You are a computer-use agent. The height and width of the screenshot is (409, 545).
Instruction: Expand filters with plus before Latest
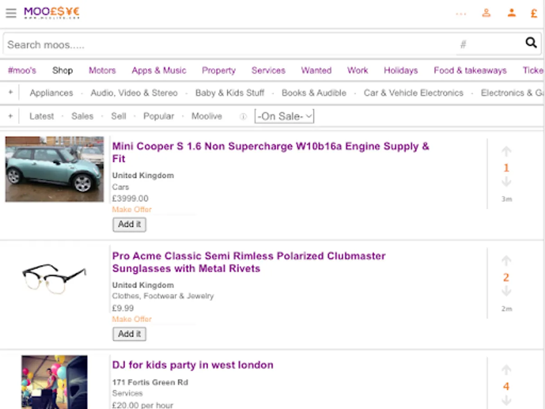10,116
